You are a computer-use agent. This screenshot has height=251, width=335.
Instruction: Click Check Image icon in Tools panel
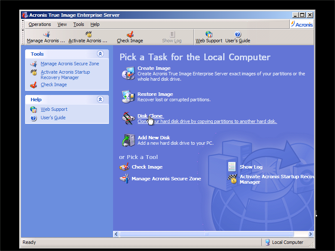33,85
